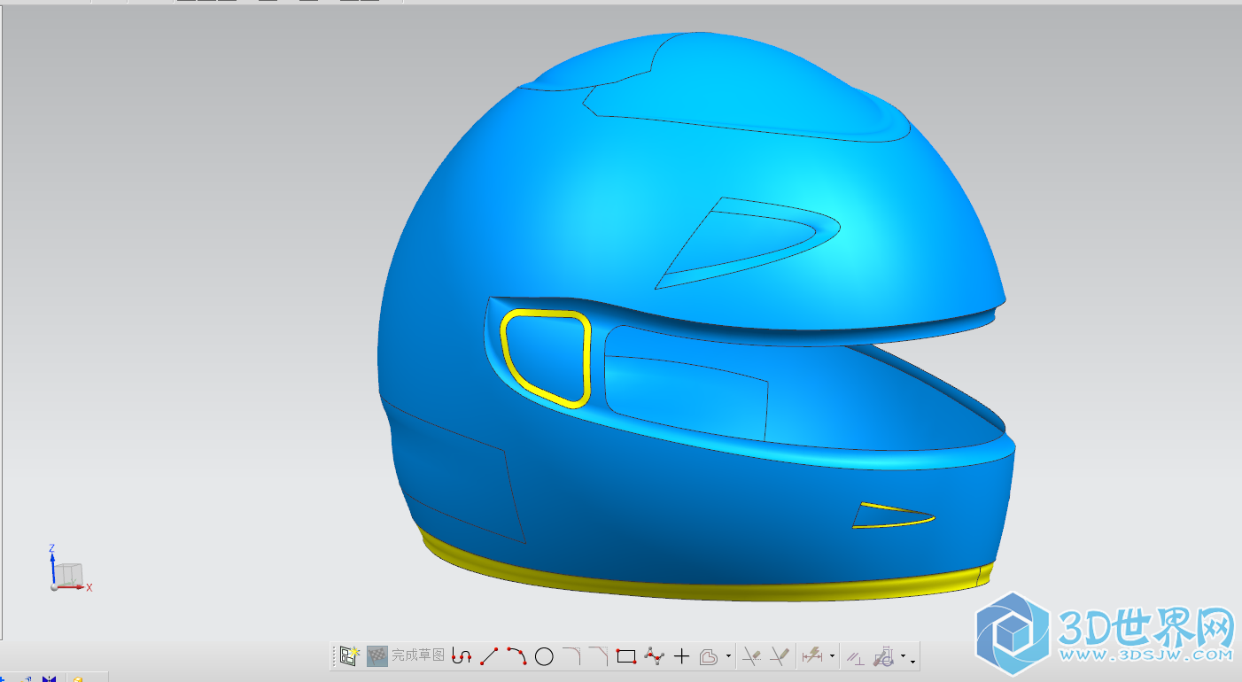Select the Quick Trim tool

752,656
